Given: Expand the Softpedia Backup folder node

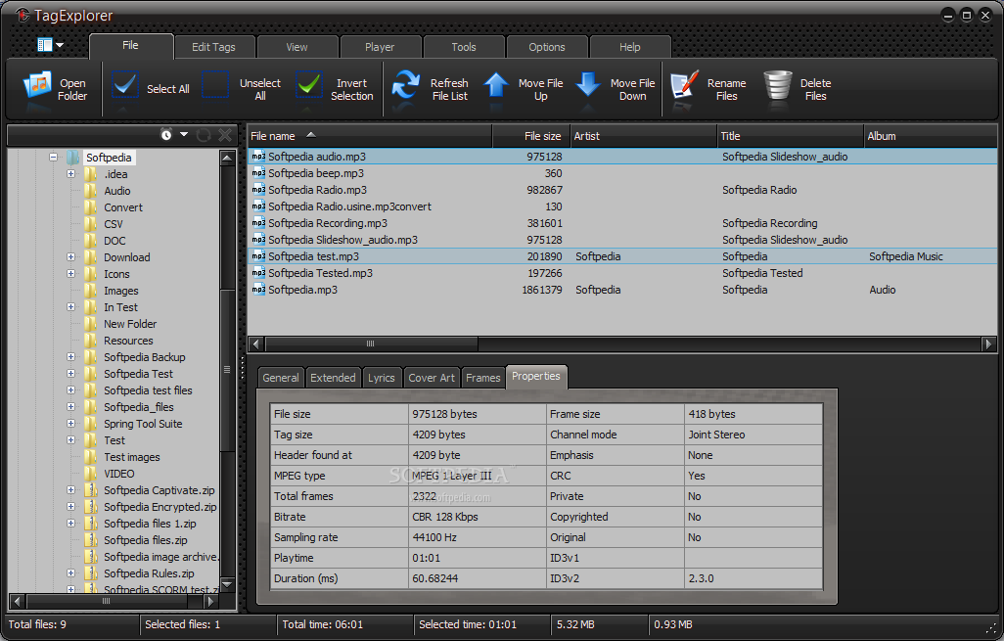Looking at the screenshot, I should (71, 356).
